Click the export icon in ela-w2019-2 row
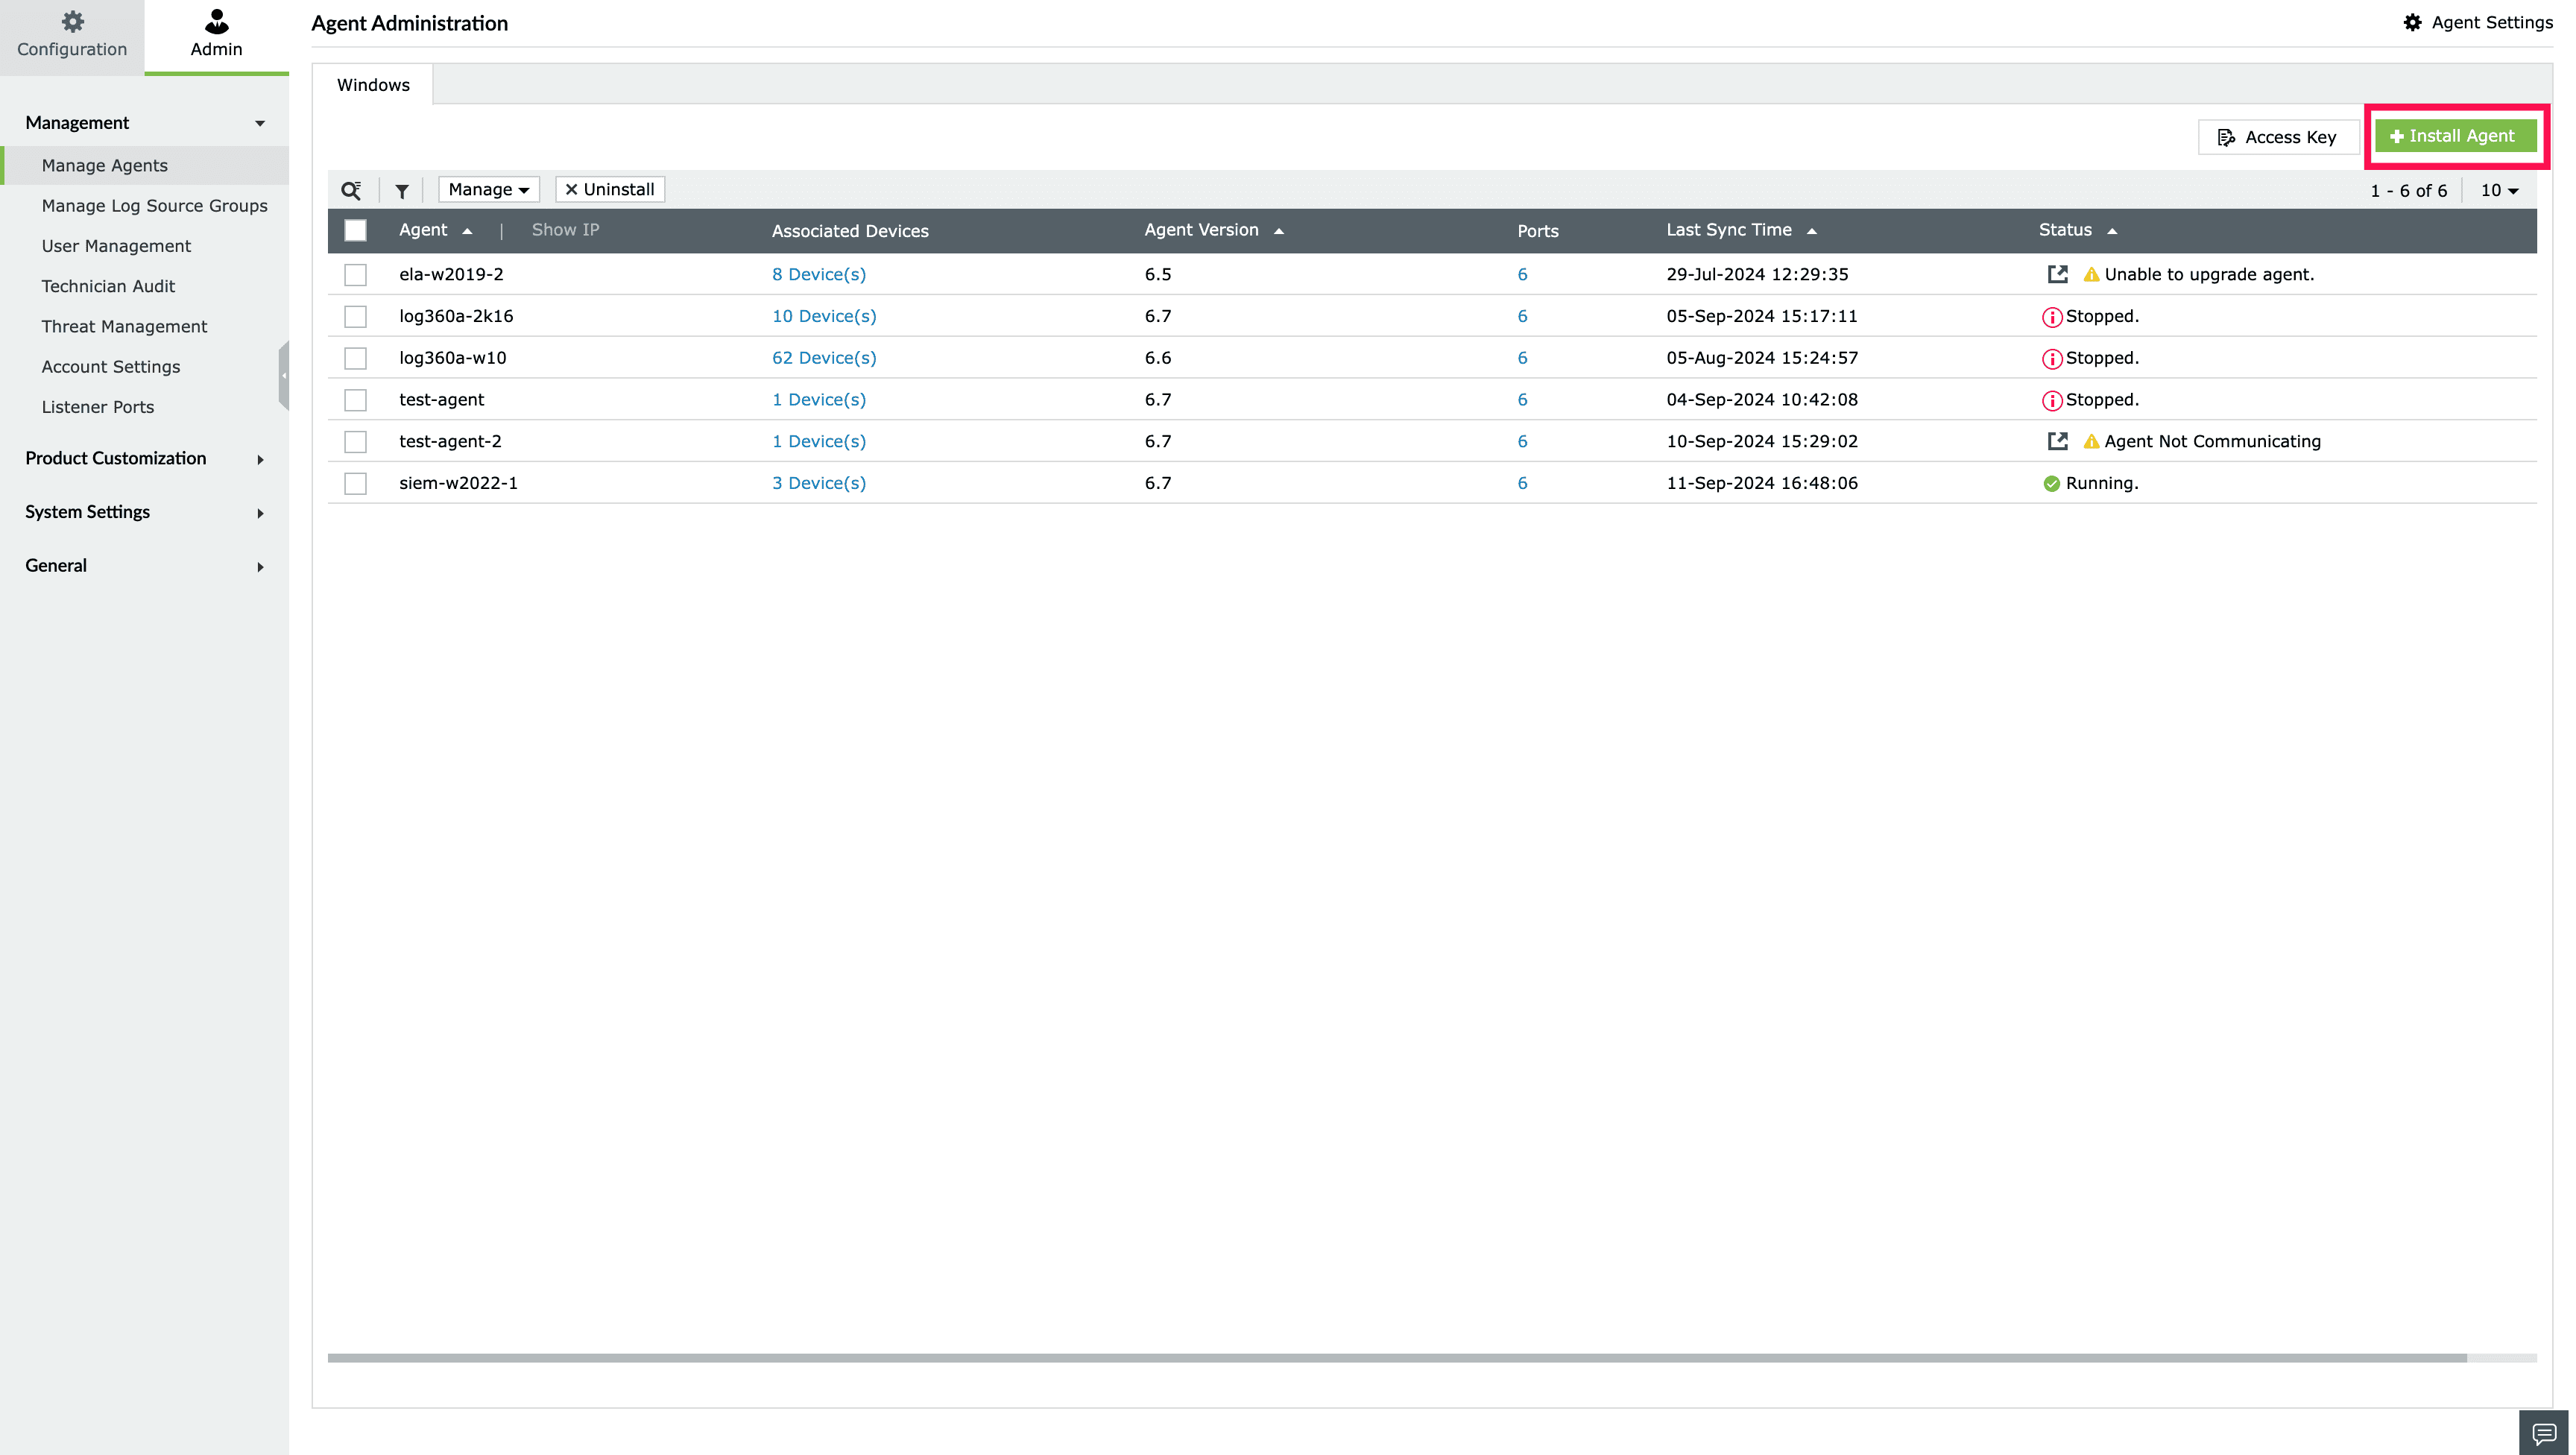Viewport: 2576px width, 1455px height. coord(2057,274)
